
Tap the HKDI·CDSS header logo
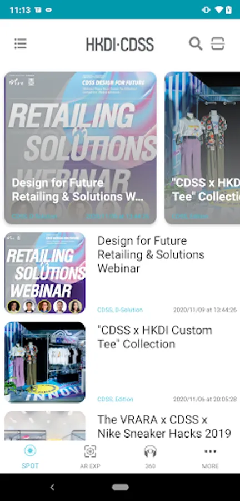click(120, 44)
